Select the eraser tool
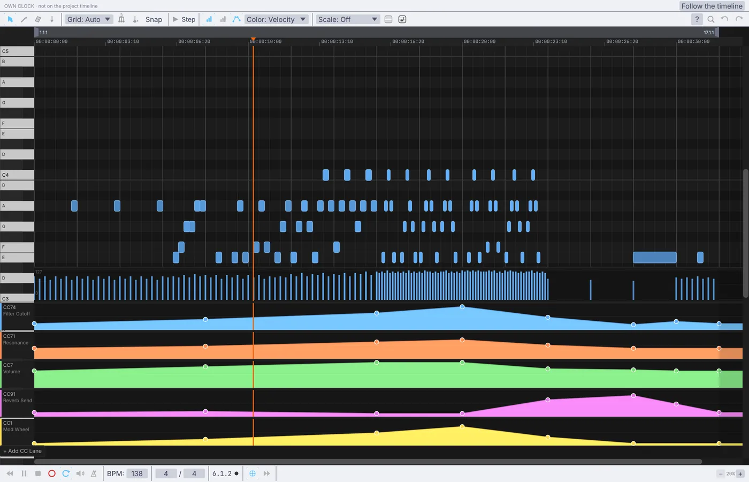The height and width of the screenshot is (482, 749). point(38,19)
